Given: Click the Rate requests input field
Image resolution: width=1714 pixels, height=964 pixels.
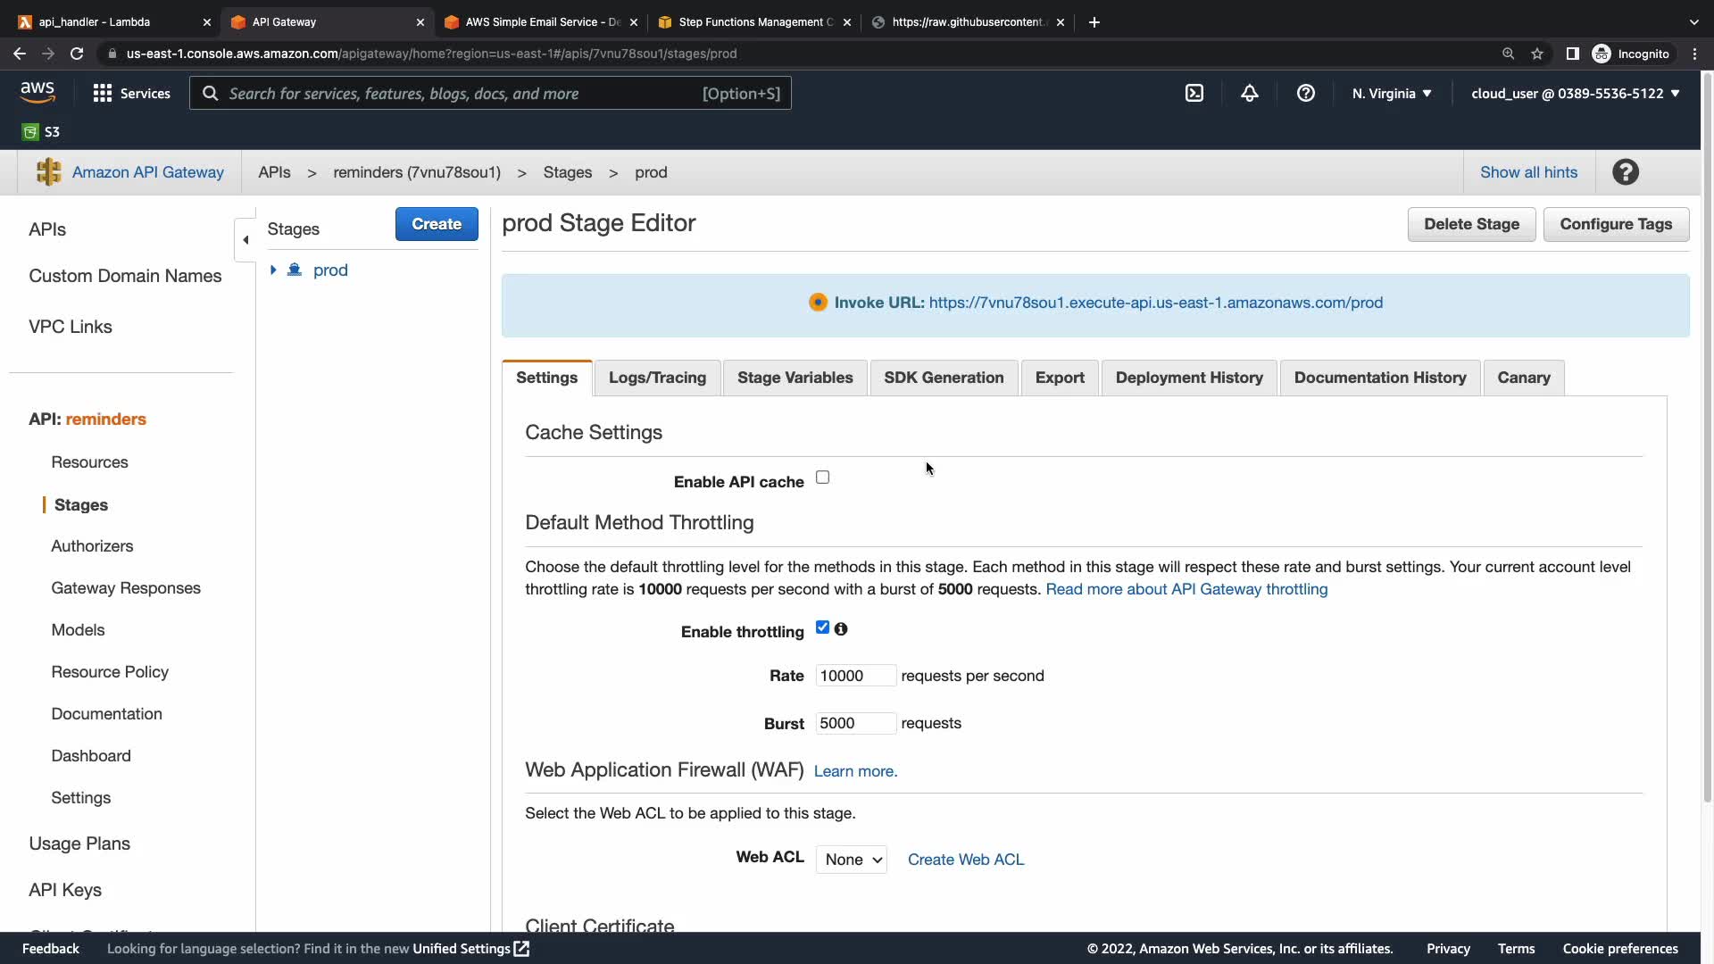Looking at the screenshot, I should coord(854,676).
